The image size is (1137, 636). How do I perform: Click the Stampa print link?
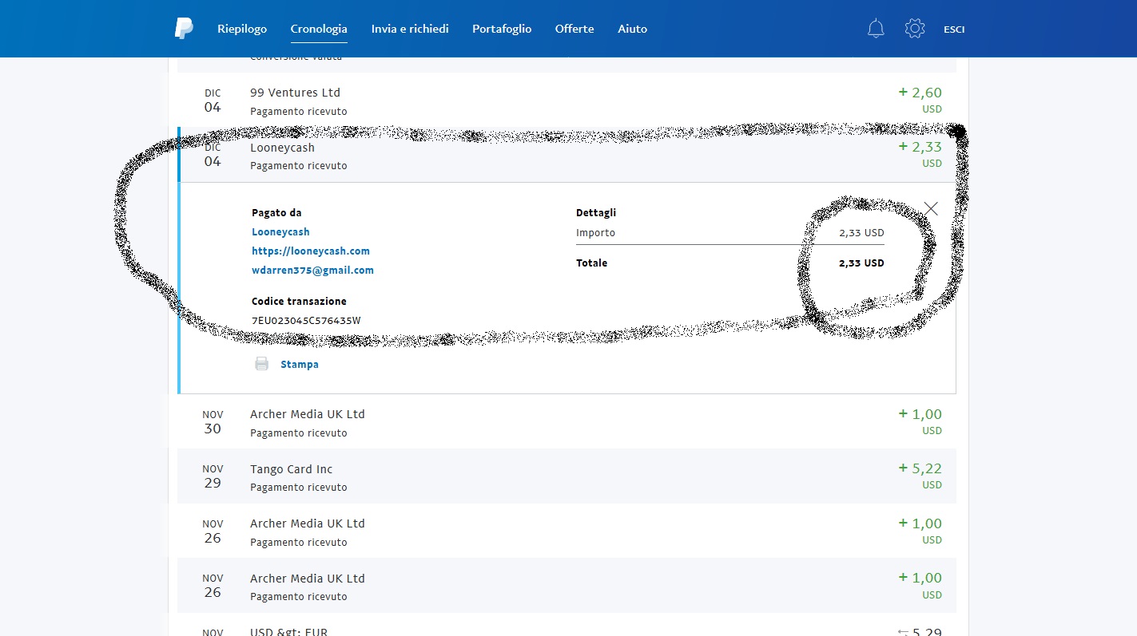tap(300, 364)
